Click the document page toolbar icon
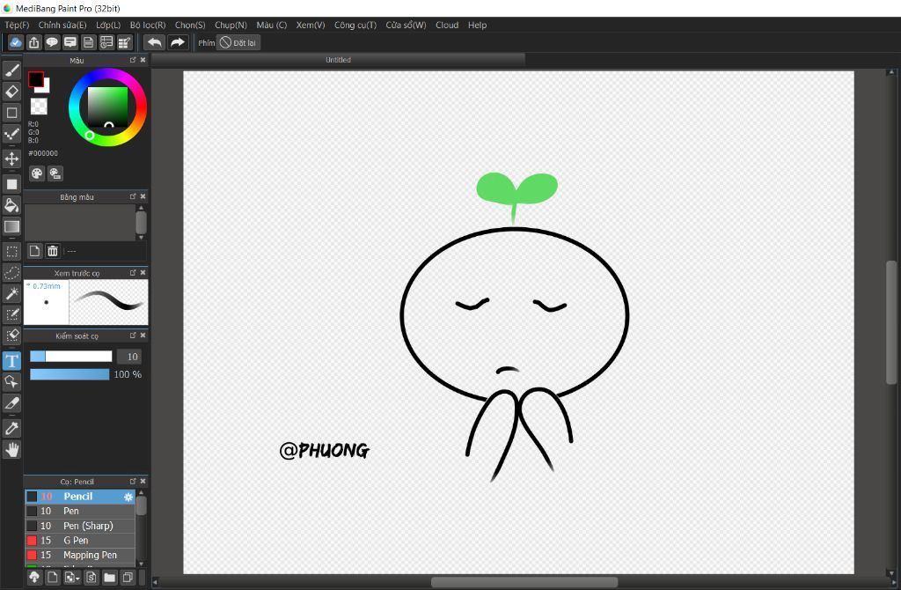The image size is (901, 590). click(89, 42)
